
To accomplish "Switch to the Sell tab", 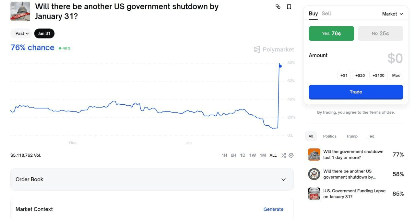I will coord(326,14).
